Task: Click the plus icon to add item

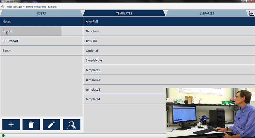Action: tap(11, 125)
